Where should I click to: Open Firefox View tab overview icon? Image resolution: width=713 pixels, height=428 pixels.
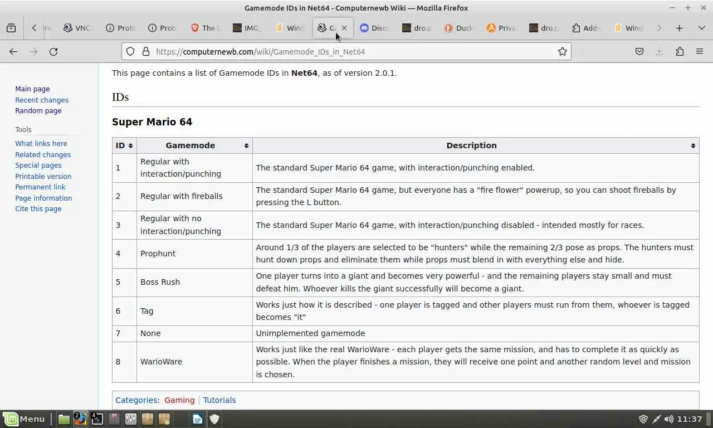11,28
